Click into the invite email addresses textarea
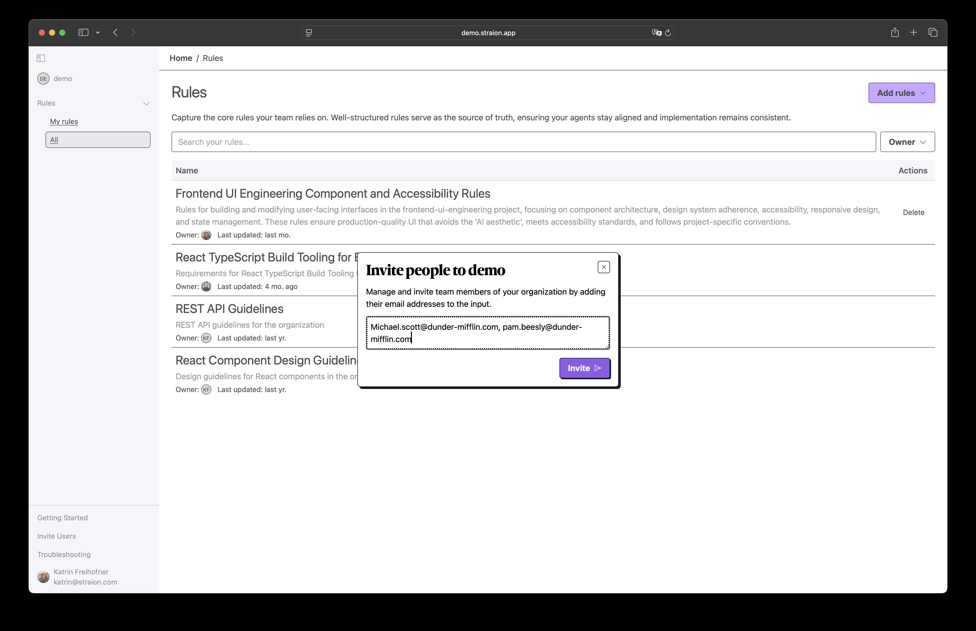The height and width of the screenshot is (631, 976). pos(488,333)
